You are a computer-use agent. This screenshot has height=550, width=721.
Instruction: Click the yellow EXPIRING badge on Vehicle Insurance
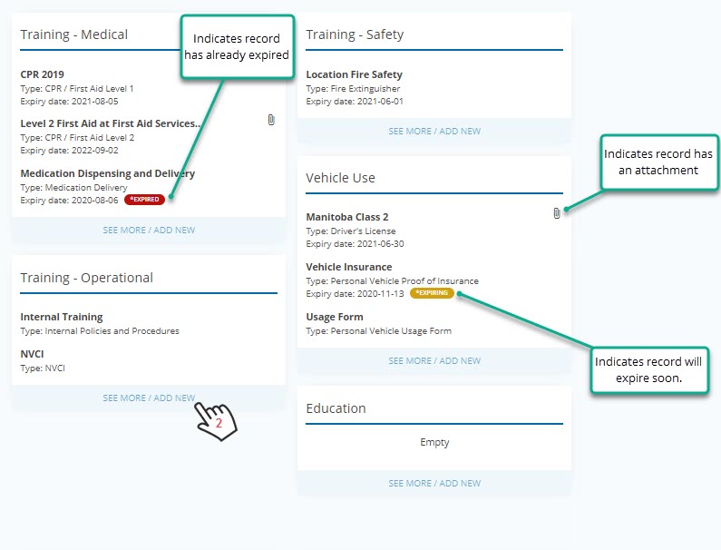[x=432, y=293]
